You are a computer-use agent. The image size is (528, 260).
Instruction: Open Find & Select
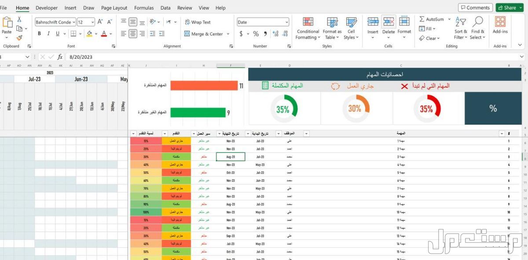477,28
